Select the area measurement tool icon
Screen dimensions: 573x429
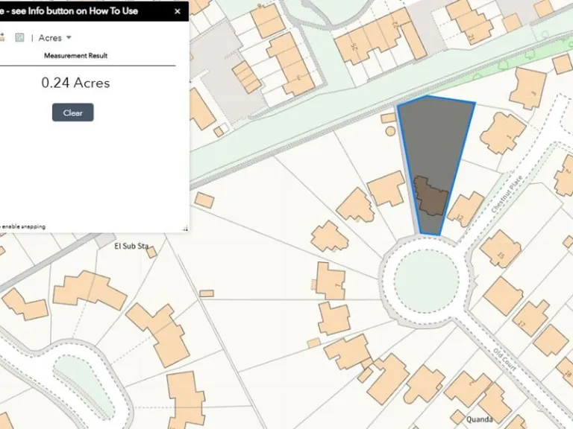(20, 37)
